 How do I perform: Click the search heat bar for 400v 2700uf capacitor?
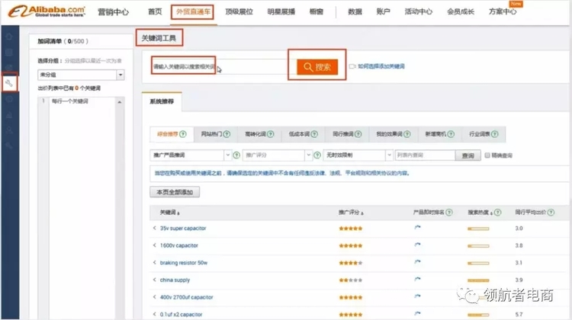coord(478,298)
